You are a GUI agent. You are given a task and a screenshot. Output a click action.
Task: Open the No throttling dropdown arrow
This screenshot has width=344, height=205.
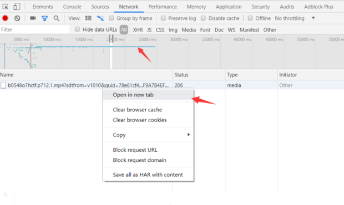point(313,18)
